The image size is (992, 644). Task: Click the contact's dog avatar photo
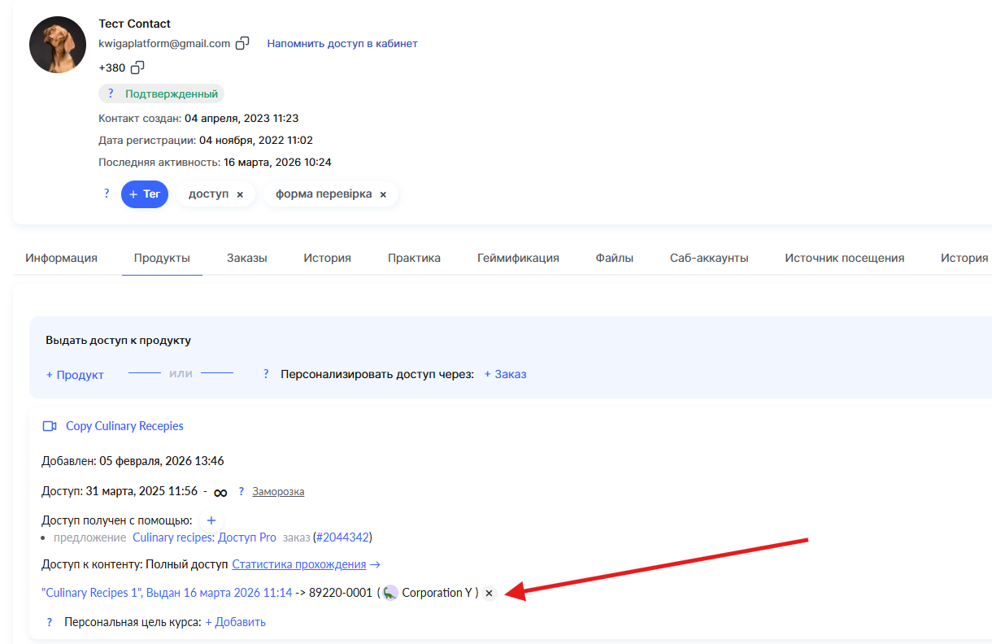tap(58, 45)
